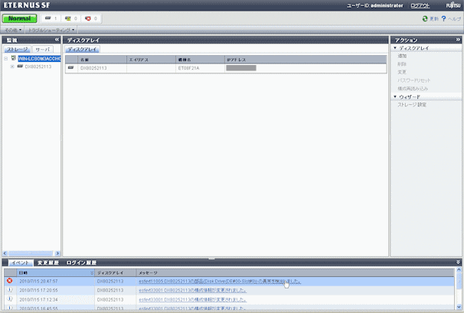Click the masked IP address cell
Viewport: 464px width, 313px height.
(241, 68)
